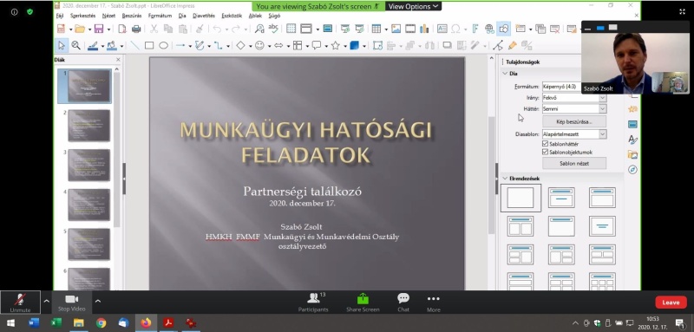
Task: Click the red Leave meeting button
Action: point(671,303)
